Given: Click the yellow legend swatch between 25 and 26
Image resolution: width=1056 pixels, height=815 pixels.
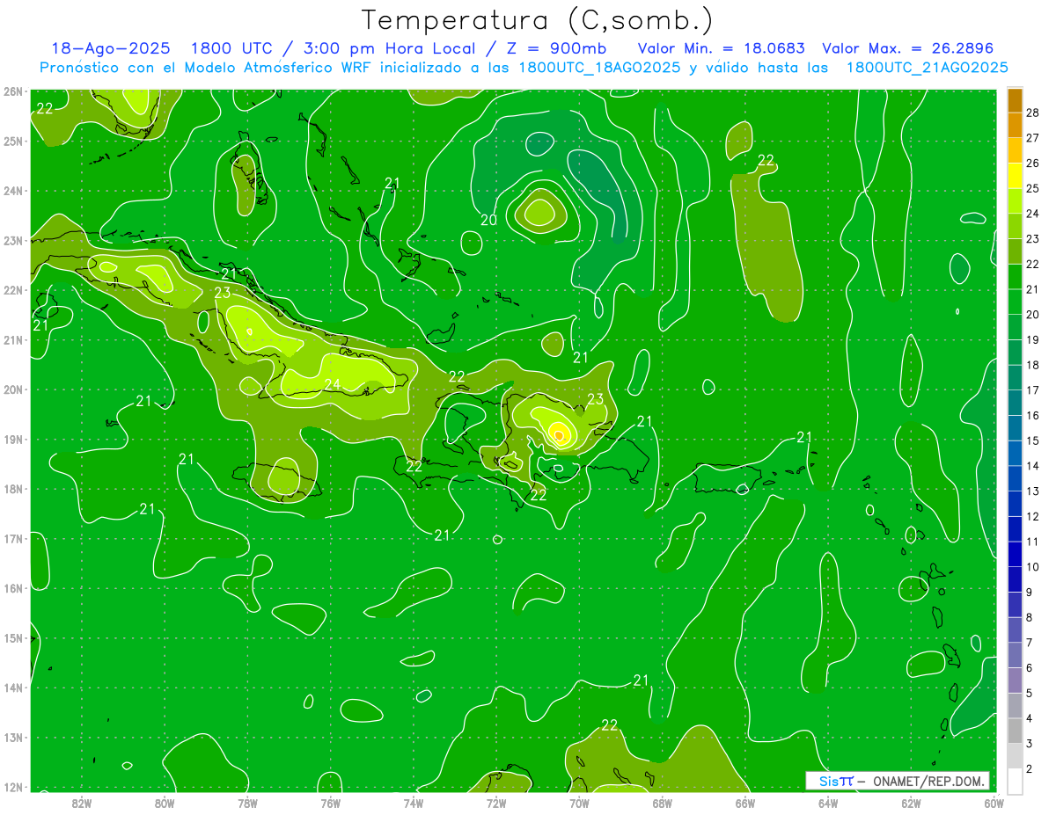Looking at the screenshot, I should (1015, 176).
